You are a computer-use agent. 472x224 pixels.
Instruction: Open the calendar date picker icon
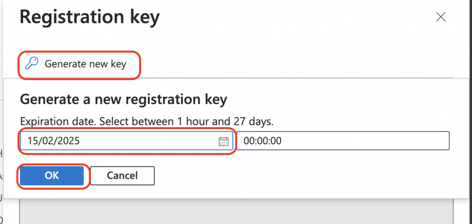point(224,141)
